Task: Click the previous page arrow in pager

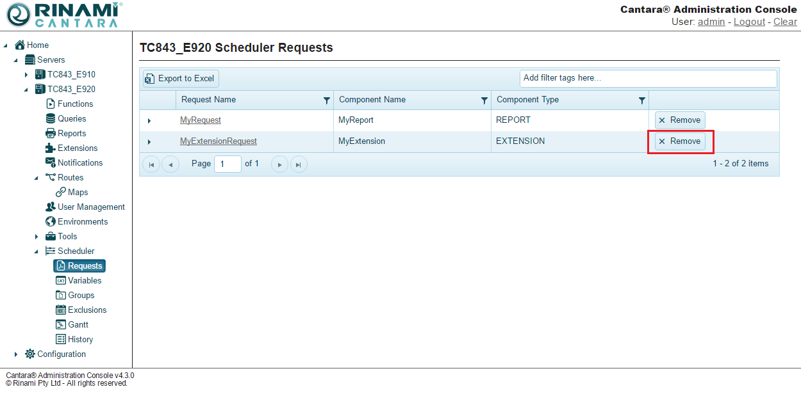Action: 170,164
